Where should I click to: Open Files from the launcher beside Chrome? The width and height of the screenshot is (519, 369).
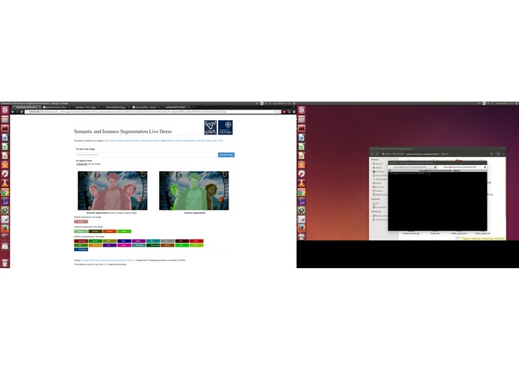[4, 119]
